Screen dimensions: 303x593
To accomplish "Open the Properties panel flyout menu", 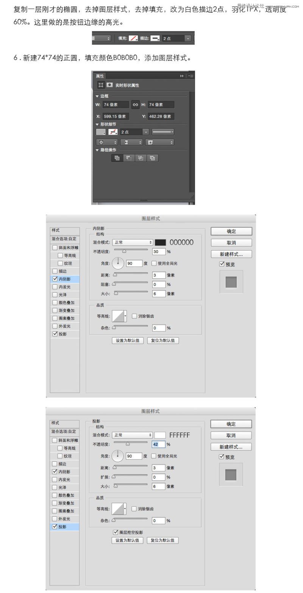I will (191, 76).
